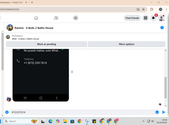This screenshot has height=125, width=169.
Task: Launch Microsoft Edge from taskbar
Action: 50,121
